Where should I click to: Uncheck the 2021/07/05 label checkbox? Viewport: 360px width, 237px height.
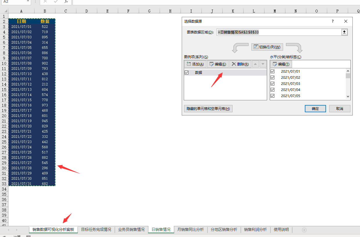[x=273, y=96]
